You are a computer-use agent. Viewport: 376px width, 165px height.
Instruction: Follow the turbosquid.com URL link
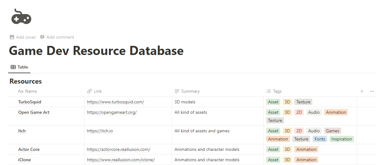click(x=115, y=102)
